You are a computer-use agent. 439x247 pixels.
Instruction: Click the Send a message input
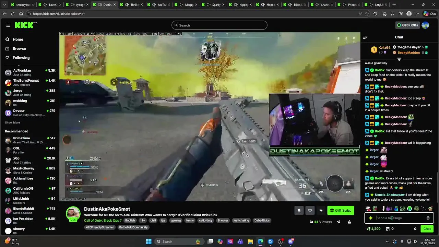tap(399, 218)
